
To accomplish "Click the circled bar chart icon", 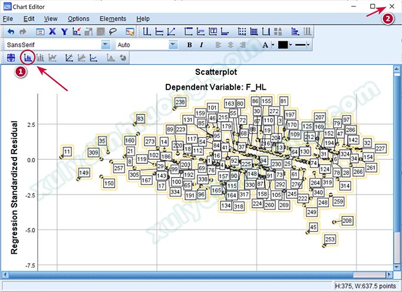I will (x=28, y=58).
